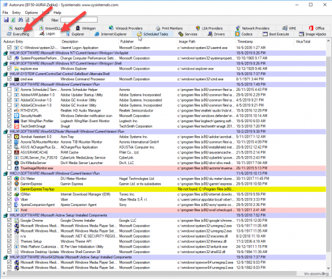Viewport: 332px width, 279px height.
Task: Sort by the Image Path column header
Action: point(206,42)
